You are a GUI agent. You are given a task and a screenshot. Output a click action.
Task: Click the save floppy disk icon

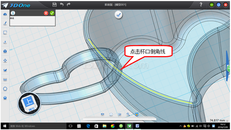click(55, 5)
